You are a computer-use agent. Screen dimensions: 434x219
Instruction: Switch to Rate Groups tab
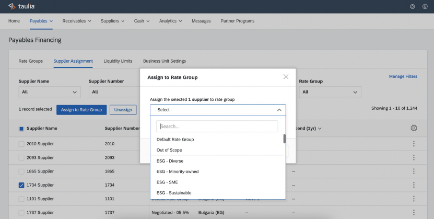(31, 61)
